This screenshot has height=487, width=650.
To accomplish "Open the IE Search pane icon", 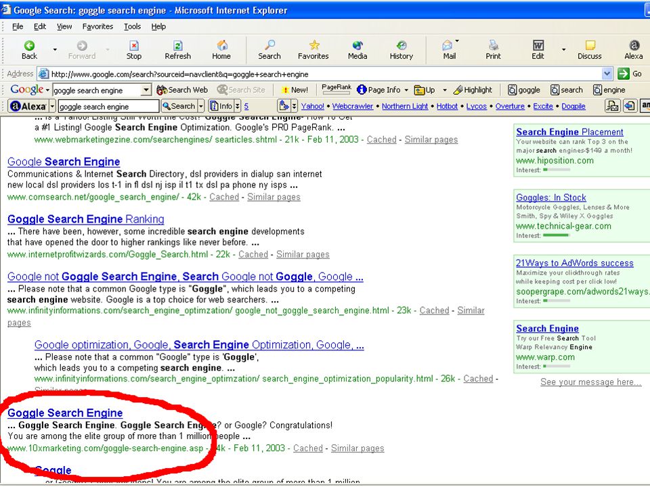I will point(269,50).
